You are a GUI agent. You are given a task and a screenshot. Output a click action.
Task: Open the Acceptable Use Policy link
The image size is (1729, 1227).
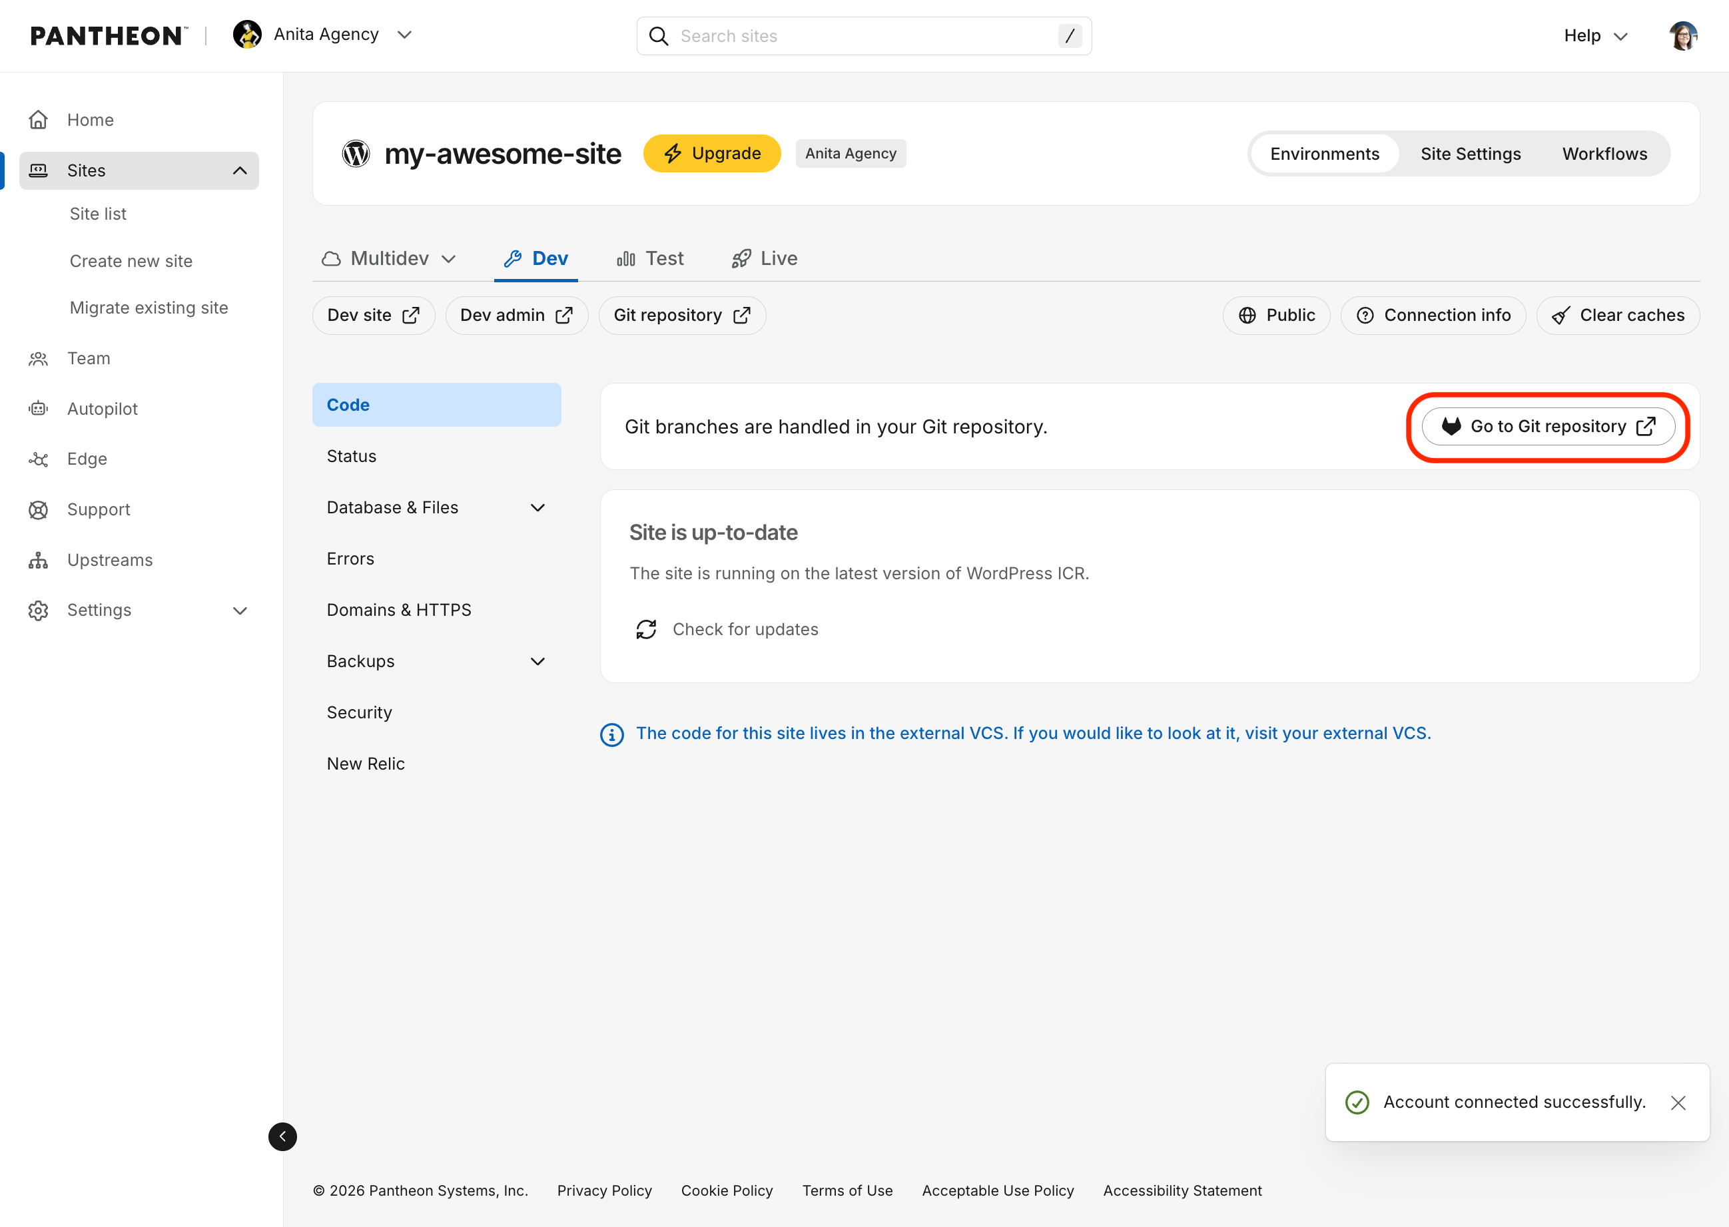(998, 1191)
